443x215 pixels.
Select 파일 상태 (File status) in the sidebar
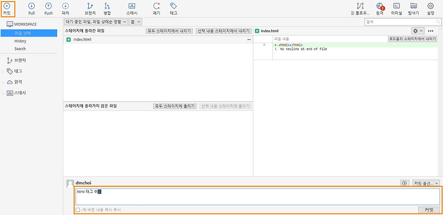click(29, 33)
